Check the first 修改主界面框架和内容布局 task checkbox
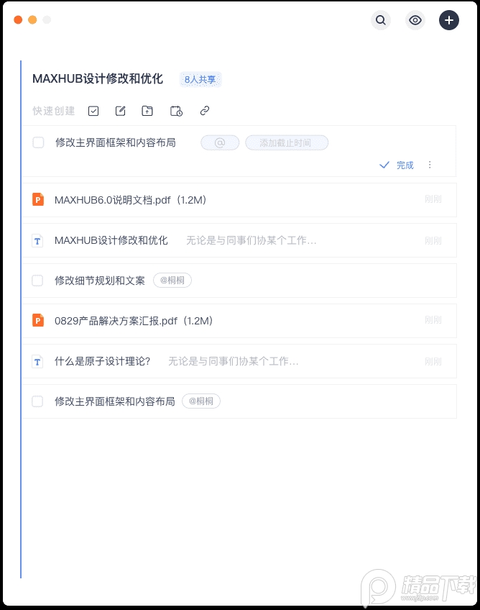Screen dimensions: 480x610 pyautogui.click(x=38, y=142)
